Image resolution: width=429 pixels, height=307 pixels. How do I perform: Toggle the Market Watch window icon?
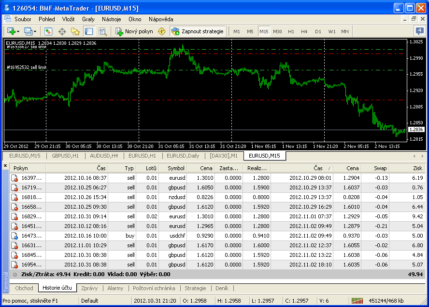[48, 31]
